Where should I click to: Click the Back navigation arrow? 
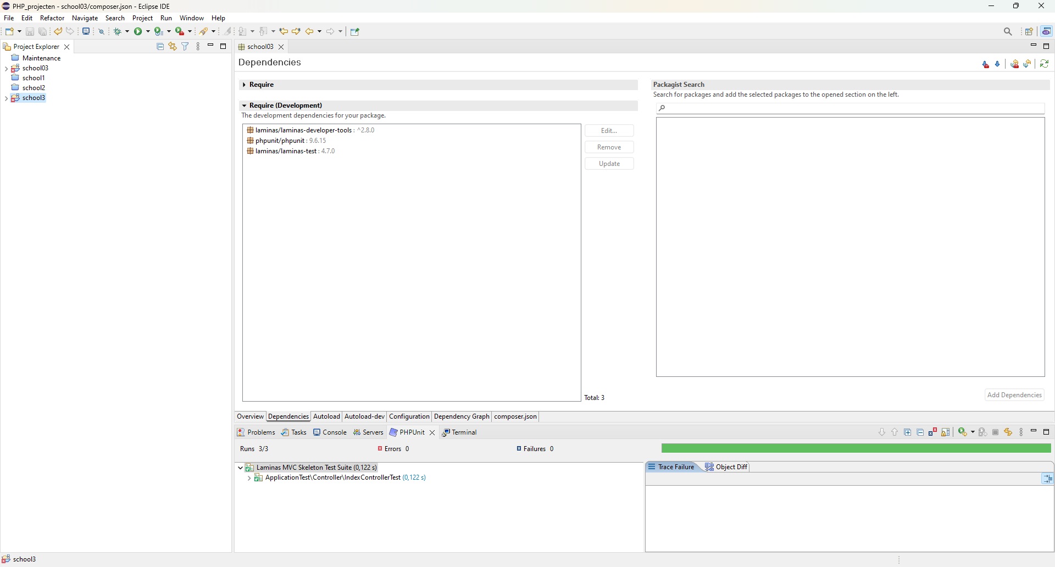click(309, 32)
